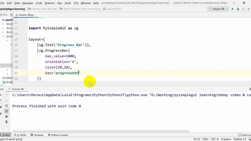The width and height of the screenshot is (251, 141).
Task: Click the run with coverage icon
Action: [243, 9]
